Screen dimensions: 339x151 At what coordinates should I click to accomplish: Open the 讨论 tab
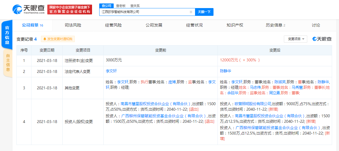click(x=316, y=25)
